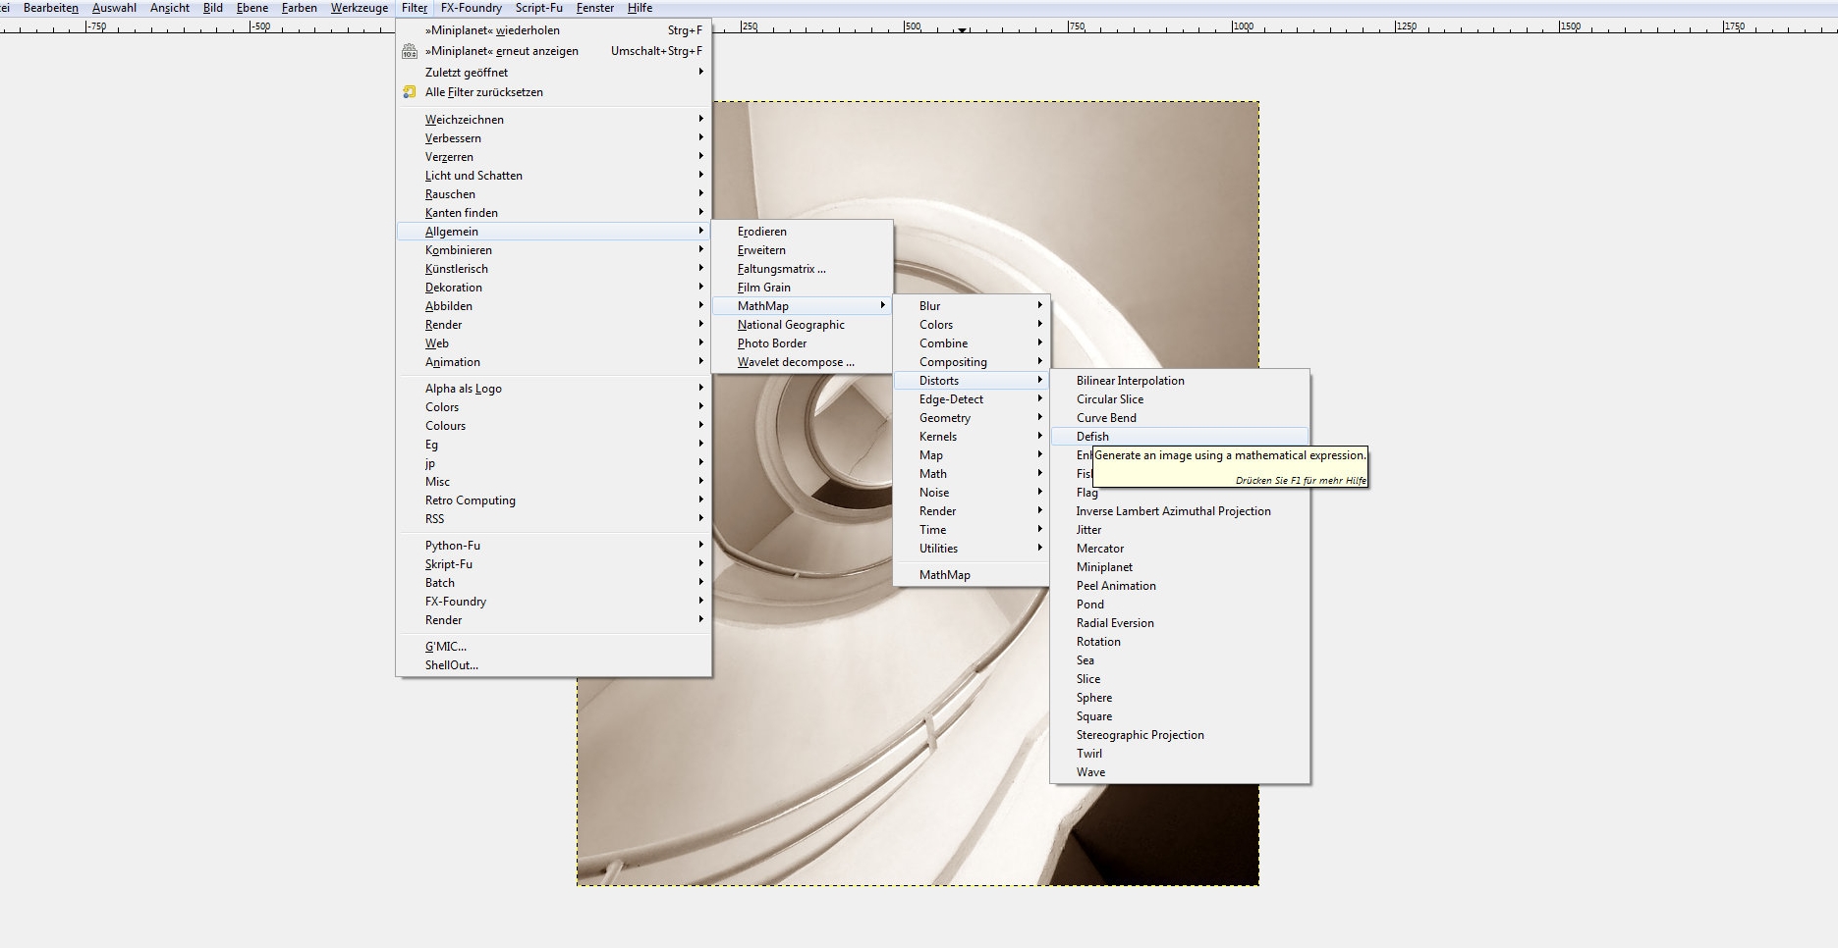Open the G'MIC... plugin dialog
Viewport: 1838px width, 948px height.
pyautogui.click(x=446, y=647)
